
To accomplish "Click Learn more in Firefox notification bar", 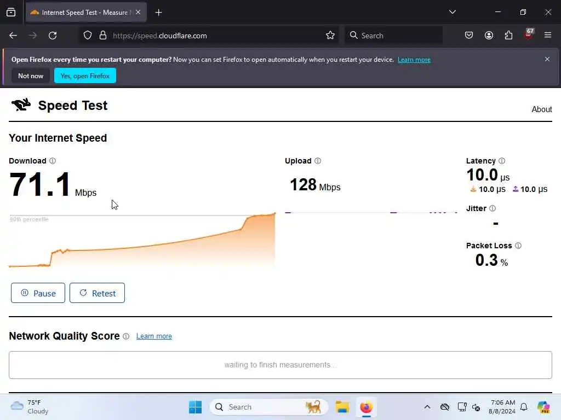I will pos(414,60).
